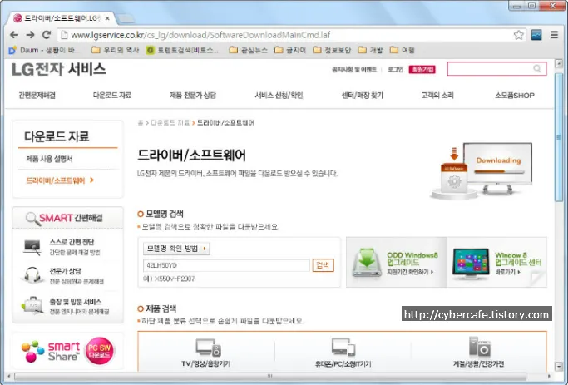Select 제품 사용 설명서 in the sidebar
The image size is (568, 385).
(49, 159)
